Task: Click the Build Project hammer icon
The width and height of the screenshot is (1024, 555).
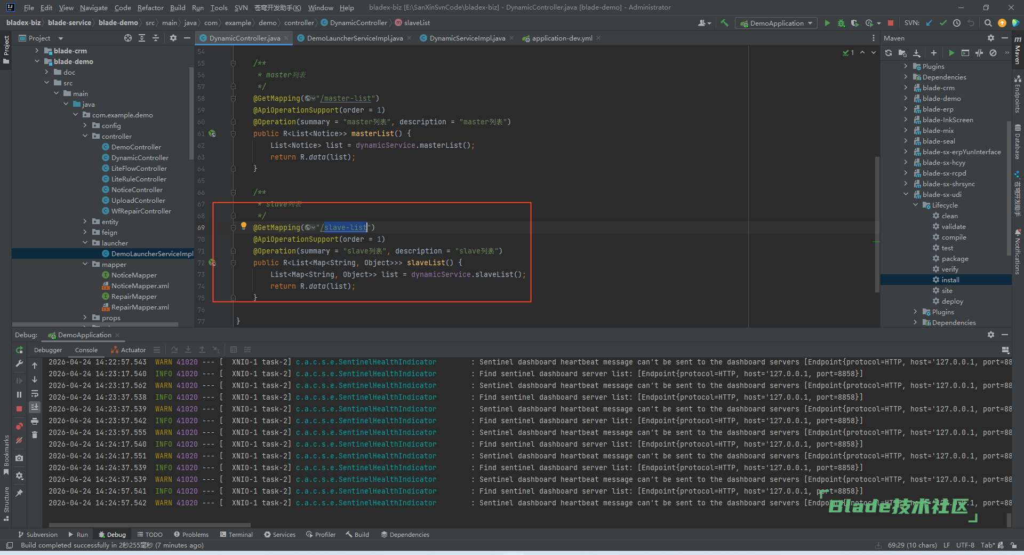Action: point(724,23)
